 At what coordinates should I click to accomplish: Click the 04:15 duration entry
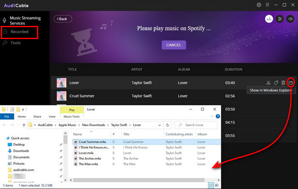pyautogui.click(x=230, y=122)
